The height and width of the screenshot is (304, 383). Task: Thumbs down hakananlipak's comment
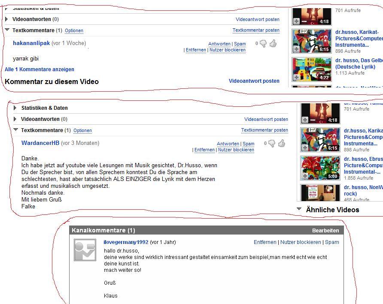click(x=263, y=44)
